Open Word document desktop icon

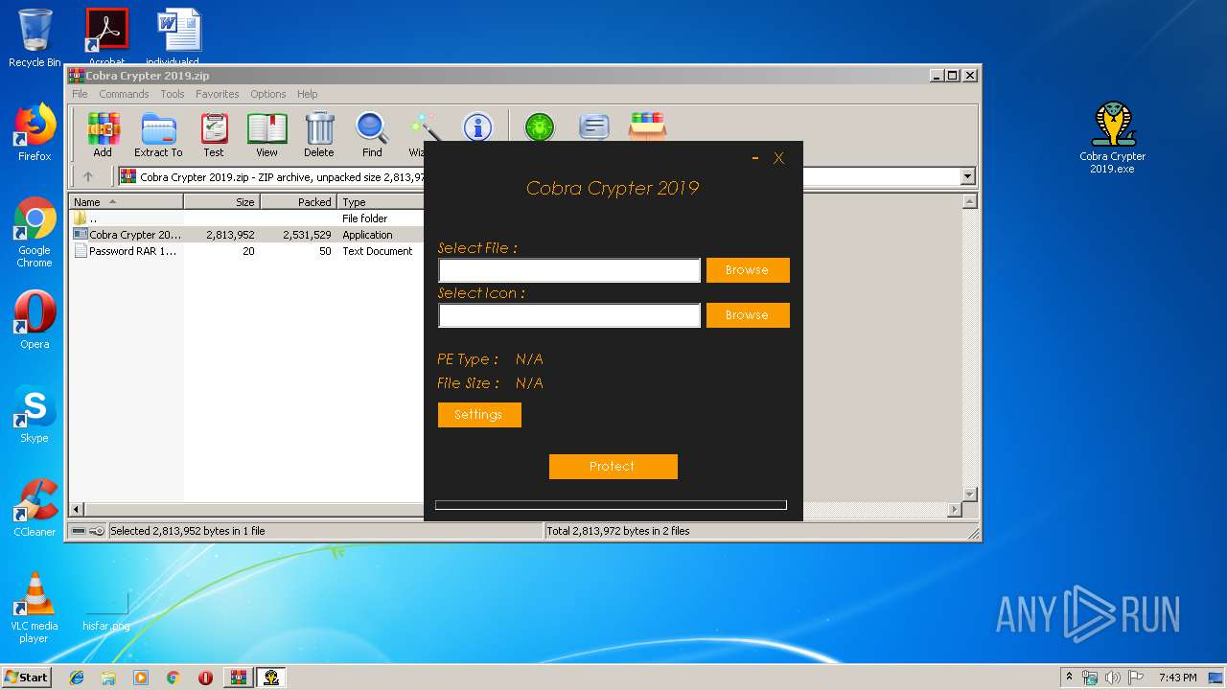[179, 34]
